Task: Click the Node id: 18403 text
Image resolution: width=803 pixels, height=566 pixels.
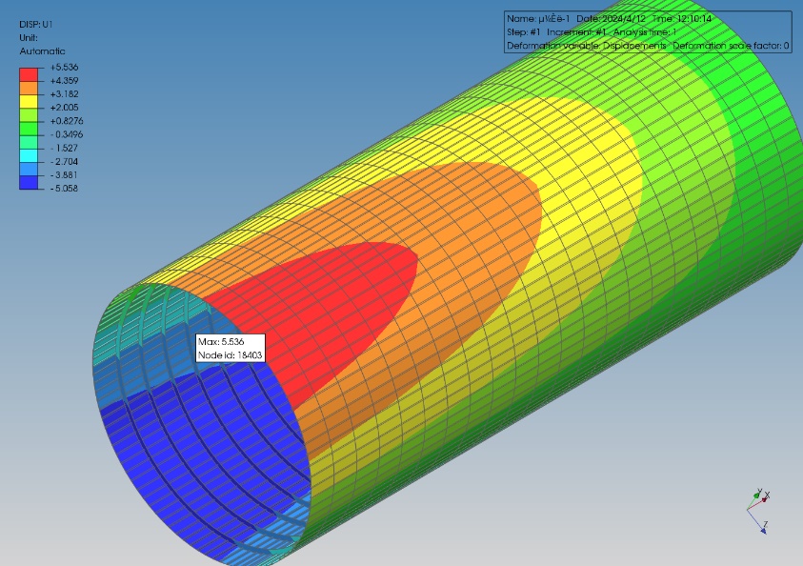Action: [x=230, y=354]
